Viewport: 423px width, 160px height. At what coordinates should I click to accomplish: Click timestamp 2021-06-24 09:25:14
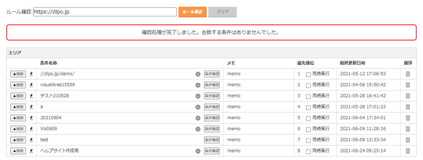point(363,151)
